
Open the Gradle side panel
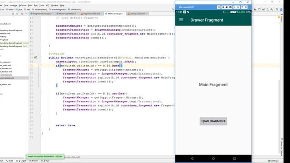(281, 18)
